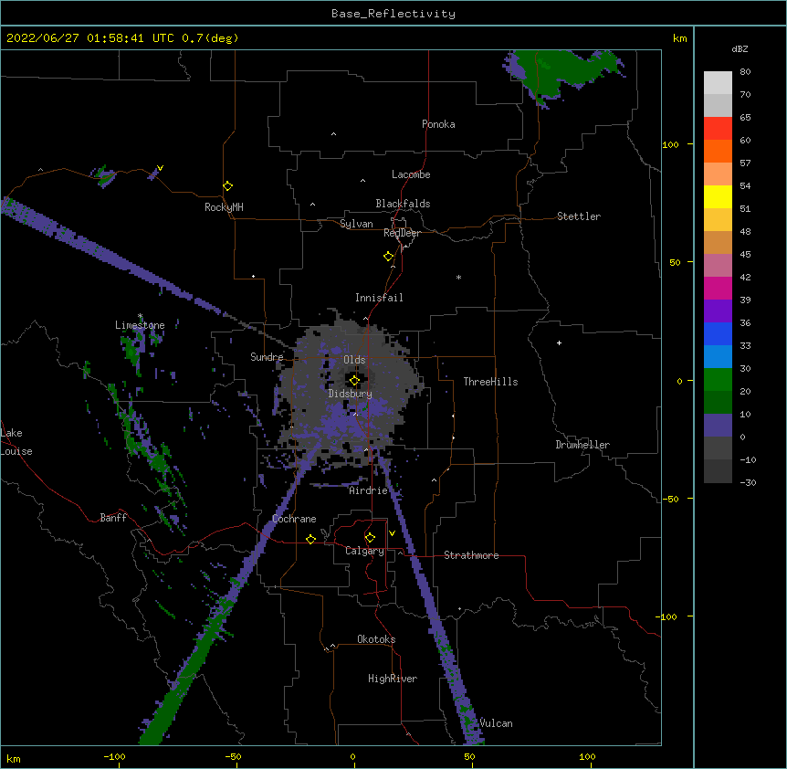Viewport: 787px width, 769px height.
Task: Select the yellow diamond marker above Calgary label
Action: (x=370, y=538)
